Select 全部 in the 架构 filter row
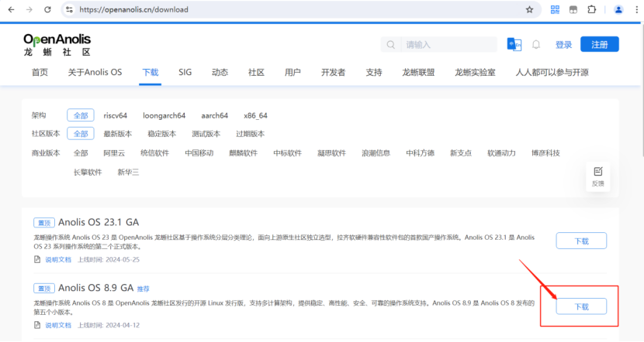The image size is (644, 342). pyautogui.click(x=81, y=115)
